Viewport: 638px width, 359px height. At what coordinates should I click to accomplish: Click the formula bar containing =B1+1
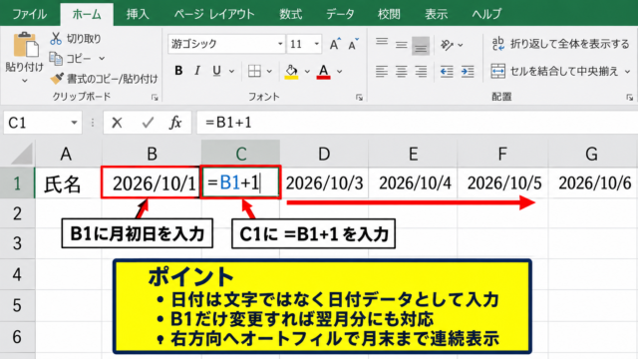(417, 123)
